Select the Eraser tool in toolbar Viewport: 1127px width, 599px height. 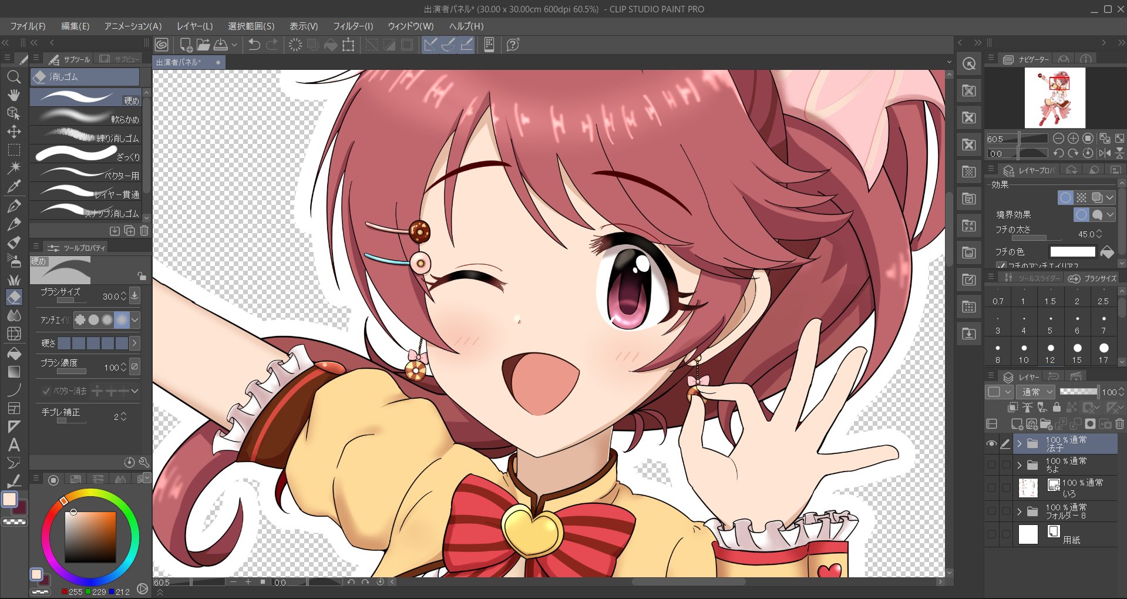point(14,297)
